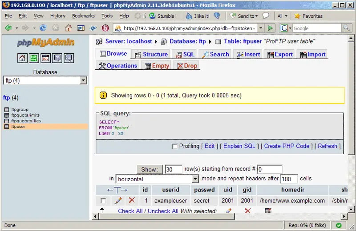Reload the page with the Refresh icon

[x=43, y=28]
